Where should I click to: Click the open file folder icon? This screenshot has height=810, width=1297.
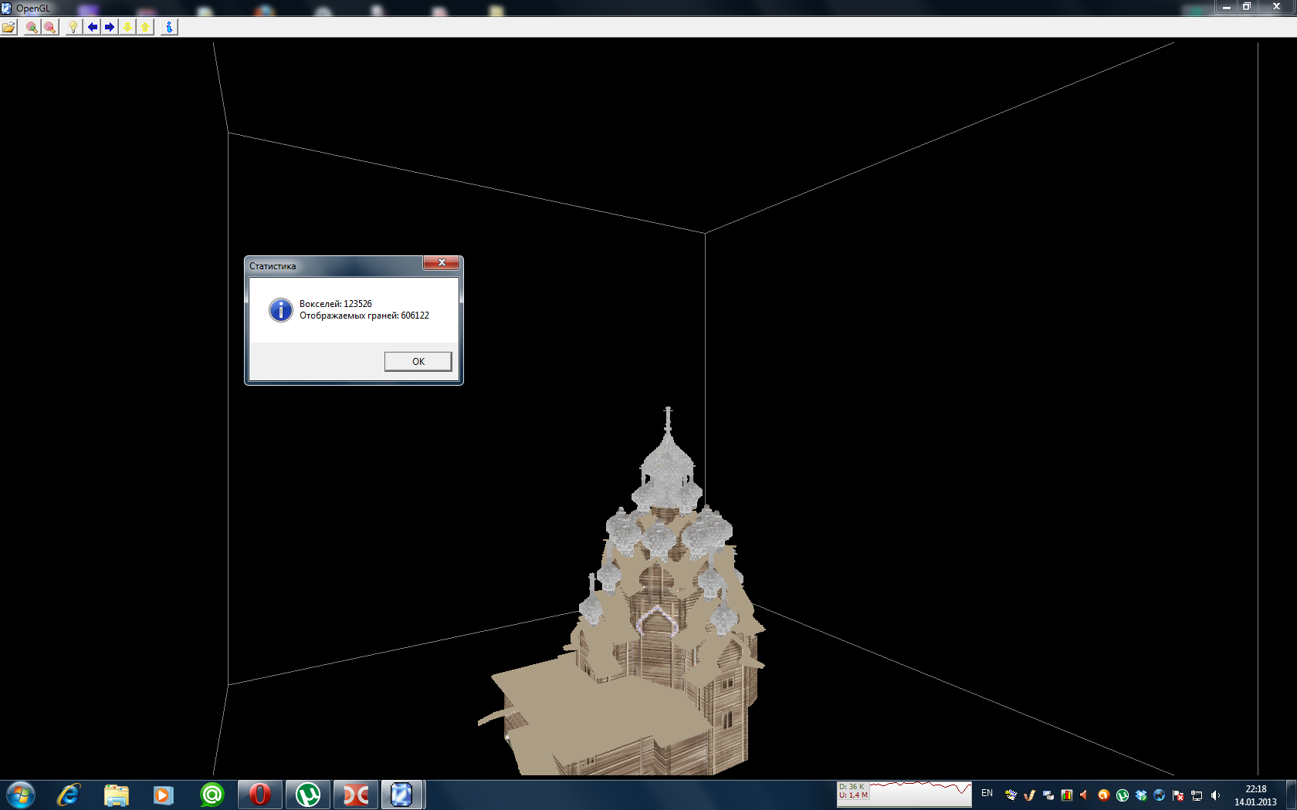click(8, 27)
